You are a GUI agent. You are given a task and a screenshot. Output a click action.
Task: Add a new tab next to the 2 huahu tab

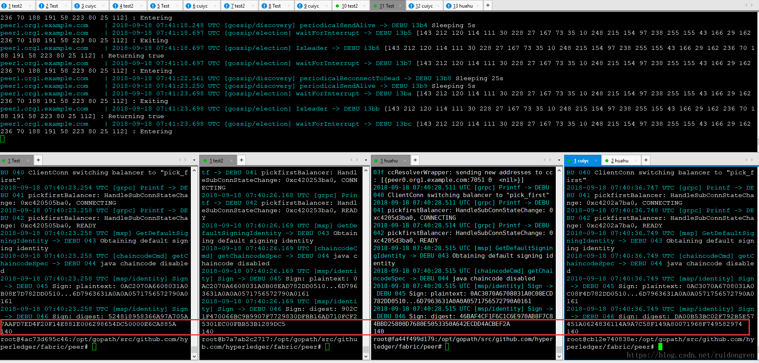point(646,160)
